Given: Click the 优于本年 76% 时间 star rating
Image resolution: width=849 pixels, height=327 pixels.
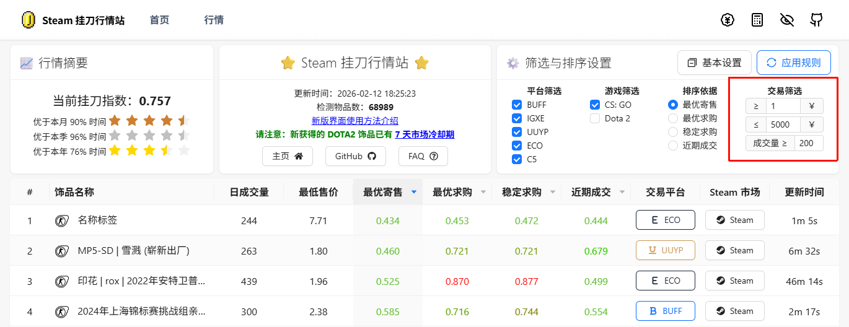Looking at the screenshot, I should coord(149,150).
